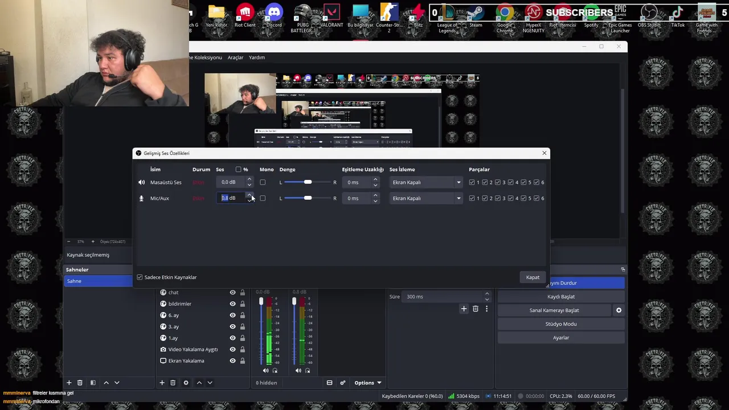Toggle mixer layout icon beside hidden count
The height and width of the screenshot is (410, 729).
click(329, 383)
